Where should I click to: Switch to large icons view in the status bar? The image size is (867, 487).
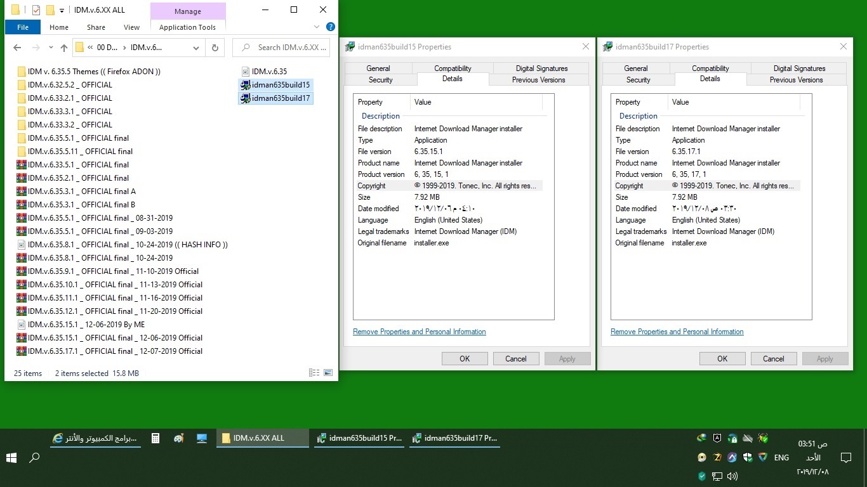point(328,373)
